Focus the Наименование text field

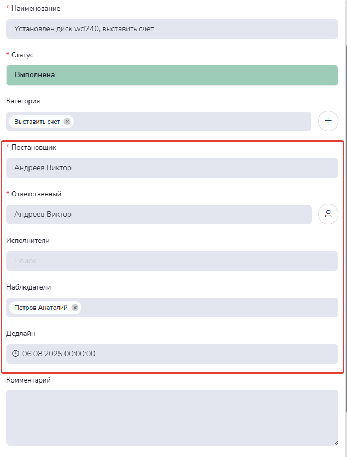pyautogui.click(x=172, y=28)
